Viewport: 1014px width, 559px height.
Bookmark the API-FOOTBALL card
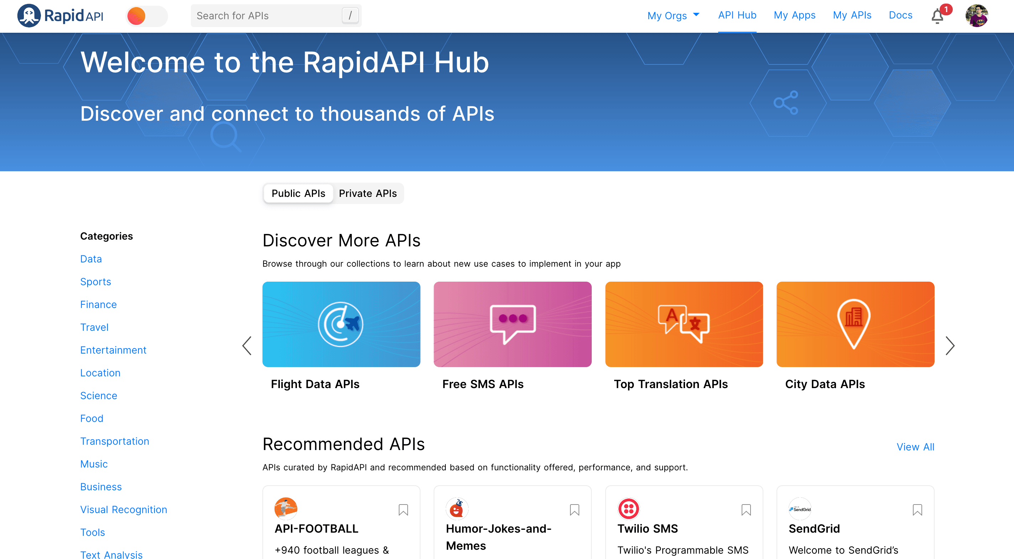(x=403, y=510)
